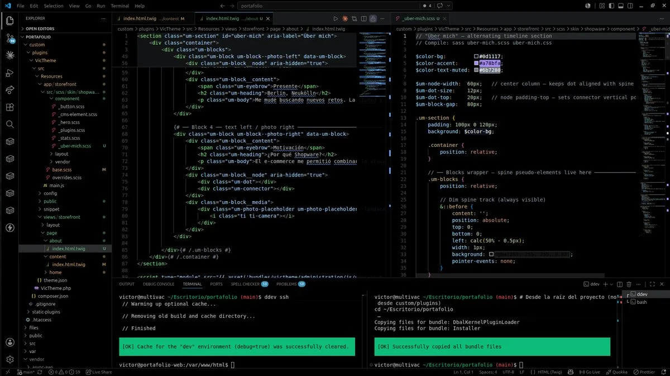Viewport: 670px width, 376px height.
Task: Switch to the OUTPUT panel tab
Action: click(x=127, y=284)
